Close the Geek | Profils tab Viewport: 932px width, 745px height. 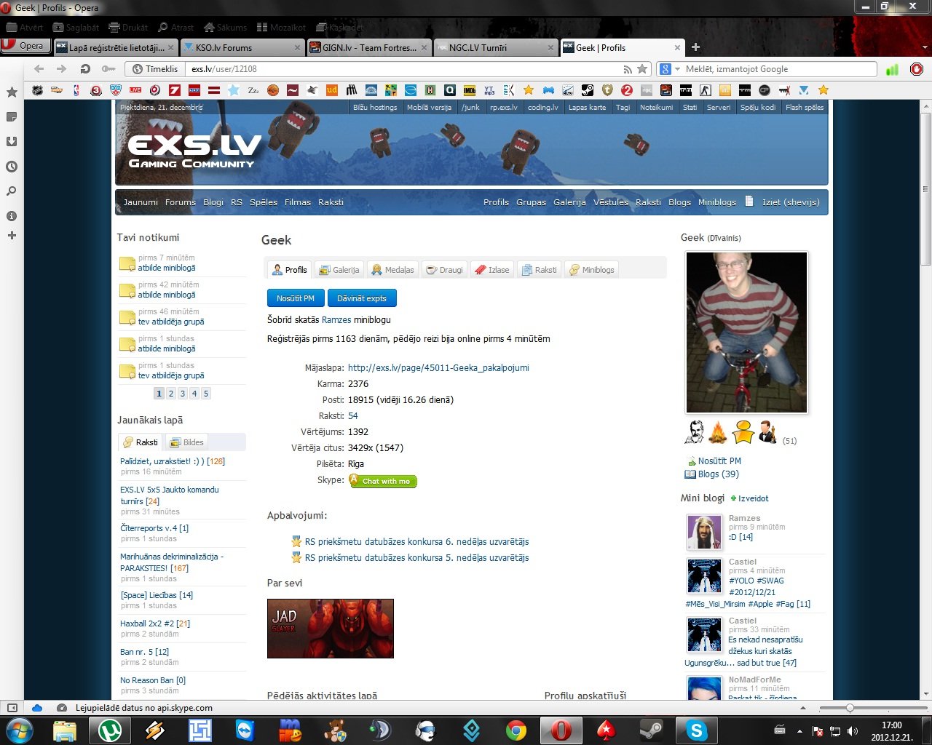click(677, 47)
